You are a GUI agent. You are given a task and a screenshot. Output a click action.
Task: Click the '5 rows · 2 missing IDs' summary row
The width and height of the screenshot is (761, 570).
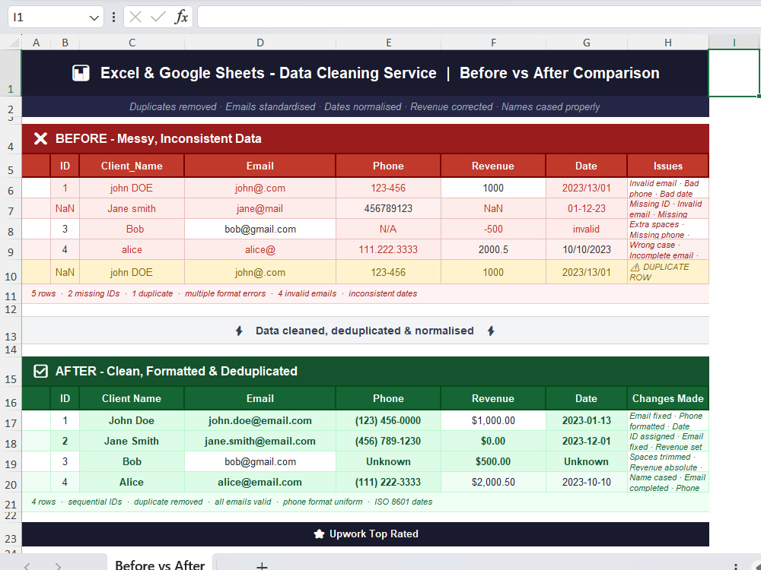tap(365, 293)
